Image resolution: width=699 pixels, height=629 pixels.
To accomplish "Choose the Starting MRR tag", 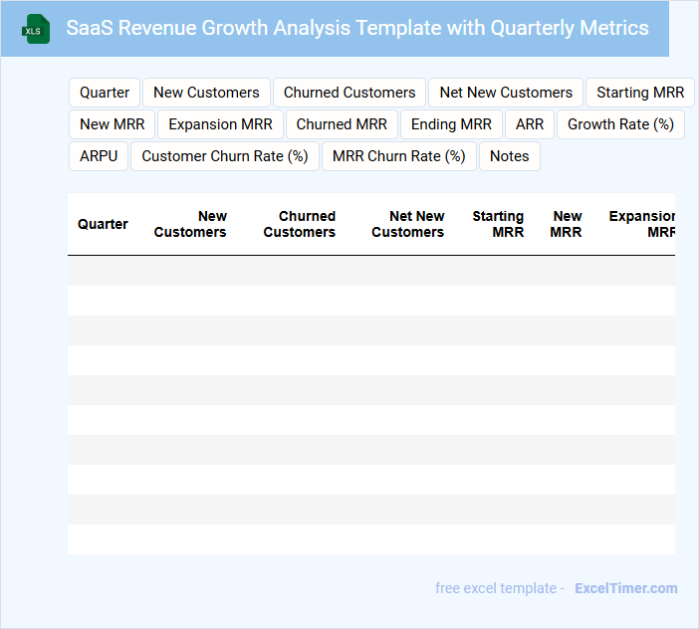I will click(640, 93).
